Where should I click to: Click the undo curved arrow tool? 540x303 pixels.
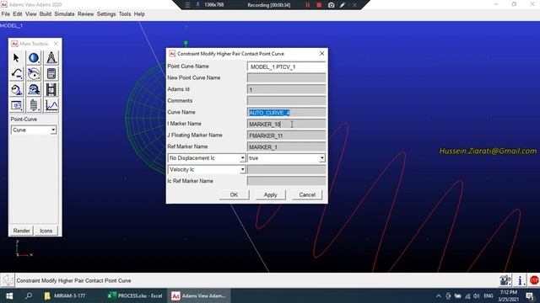tap(16, 73)
